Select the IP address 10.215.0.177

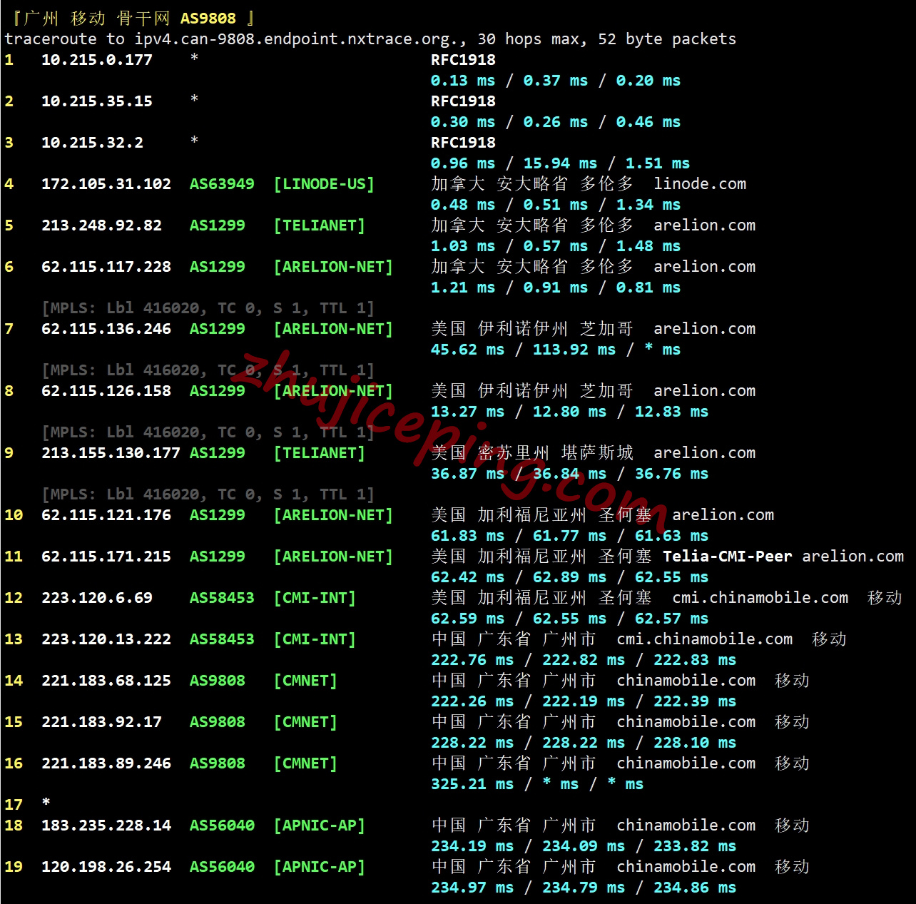click(97, 60)
